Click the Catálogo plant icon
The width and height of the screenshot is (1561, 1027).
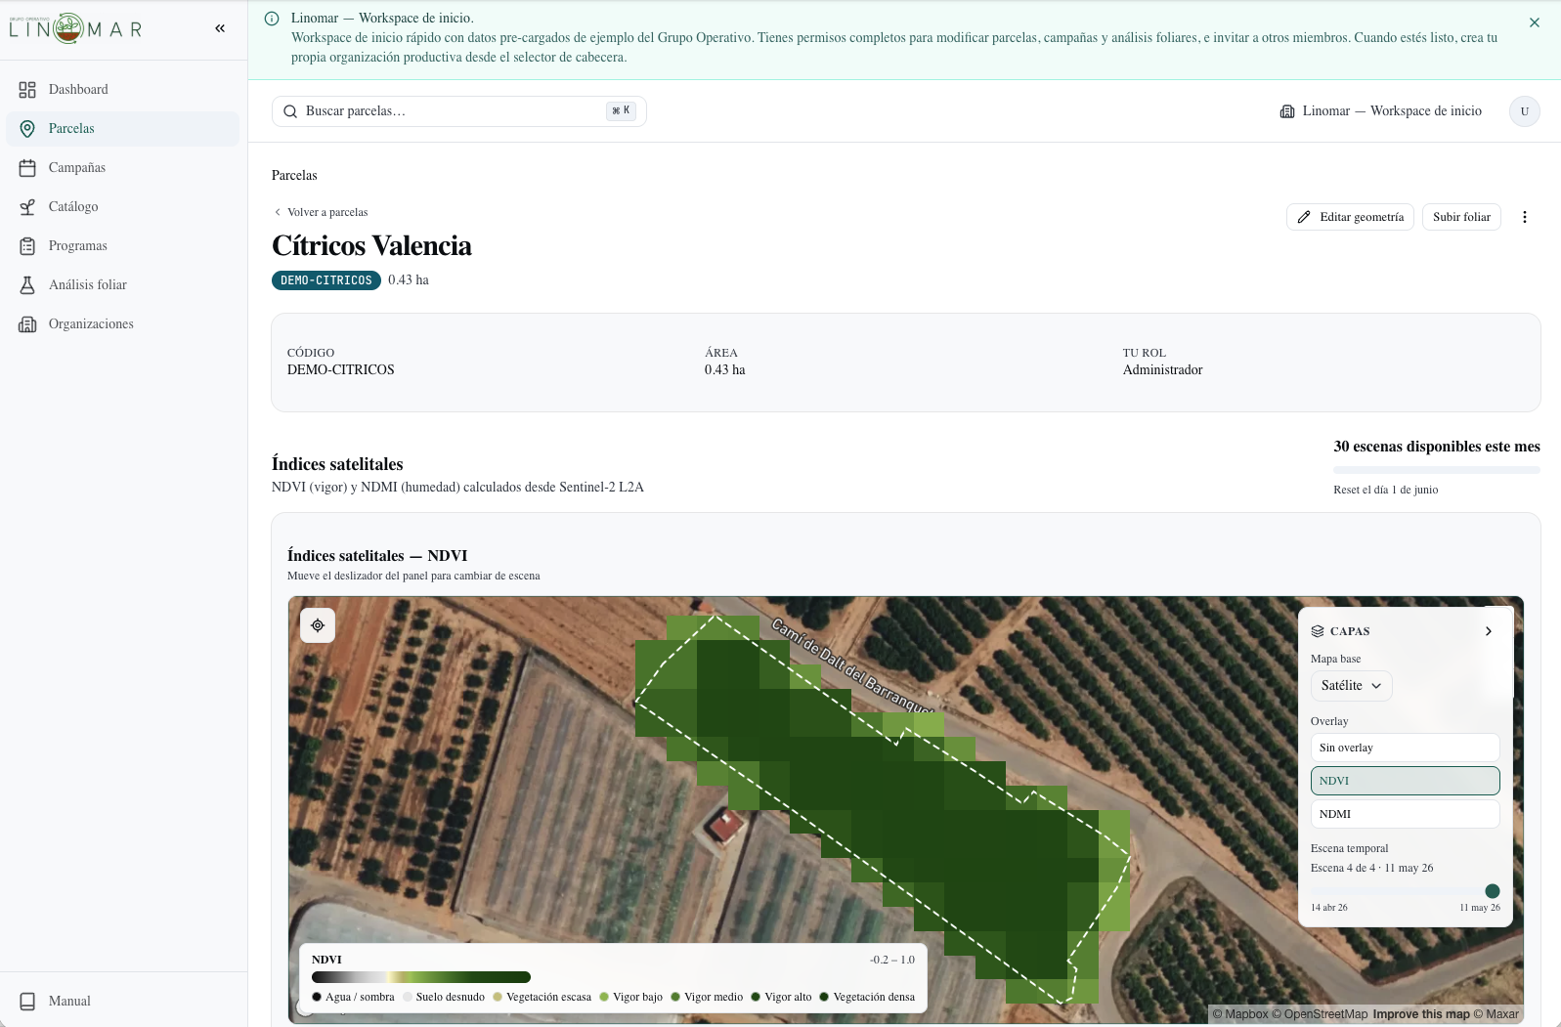point(27,207)
